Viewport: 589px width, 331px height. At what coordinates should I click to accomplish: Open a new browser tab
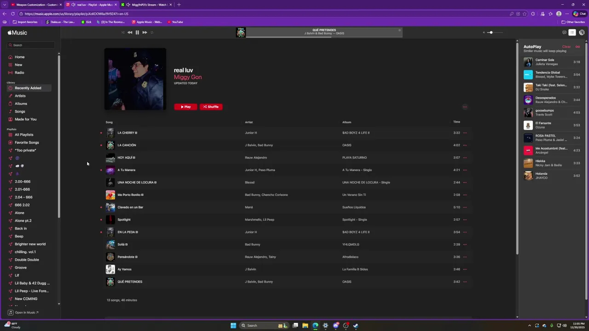click(x=179, y=5)
